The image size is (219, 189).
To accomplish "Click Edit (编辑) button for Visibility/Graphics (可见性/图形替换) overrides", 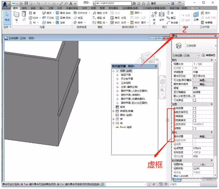I will 203,80.
